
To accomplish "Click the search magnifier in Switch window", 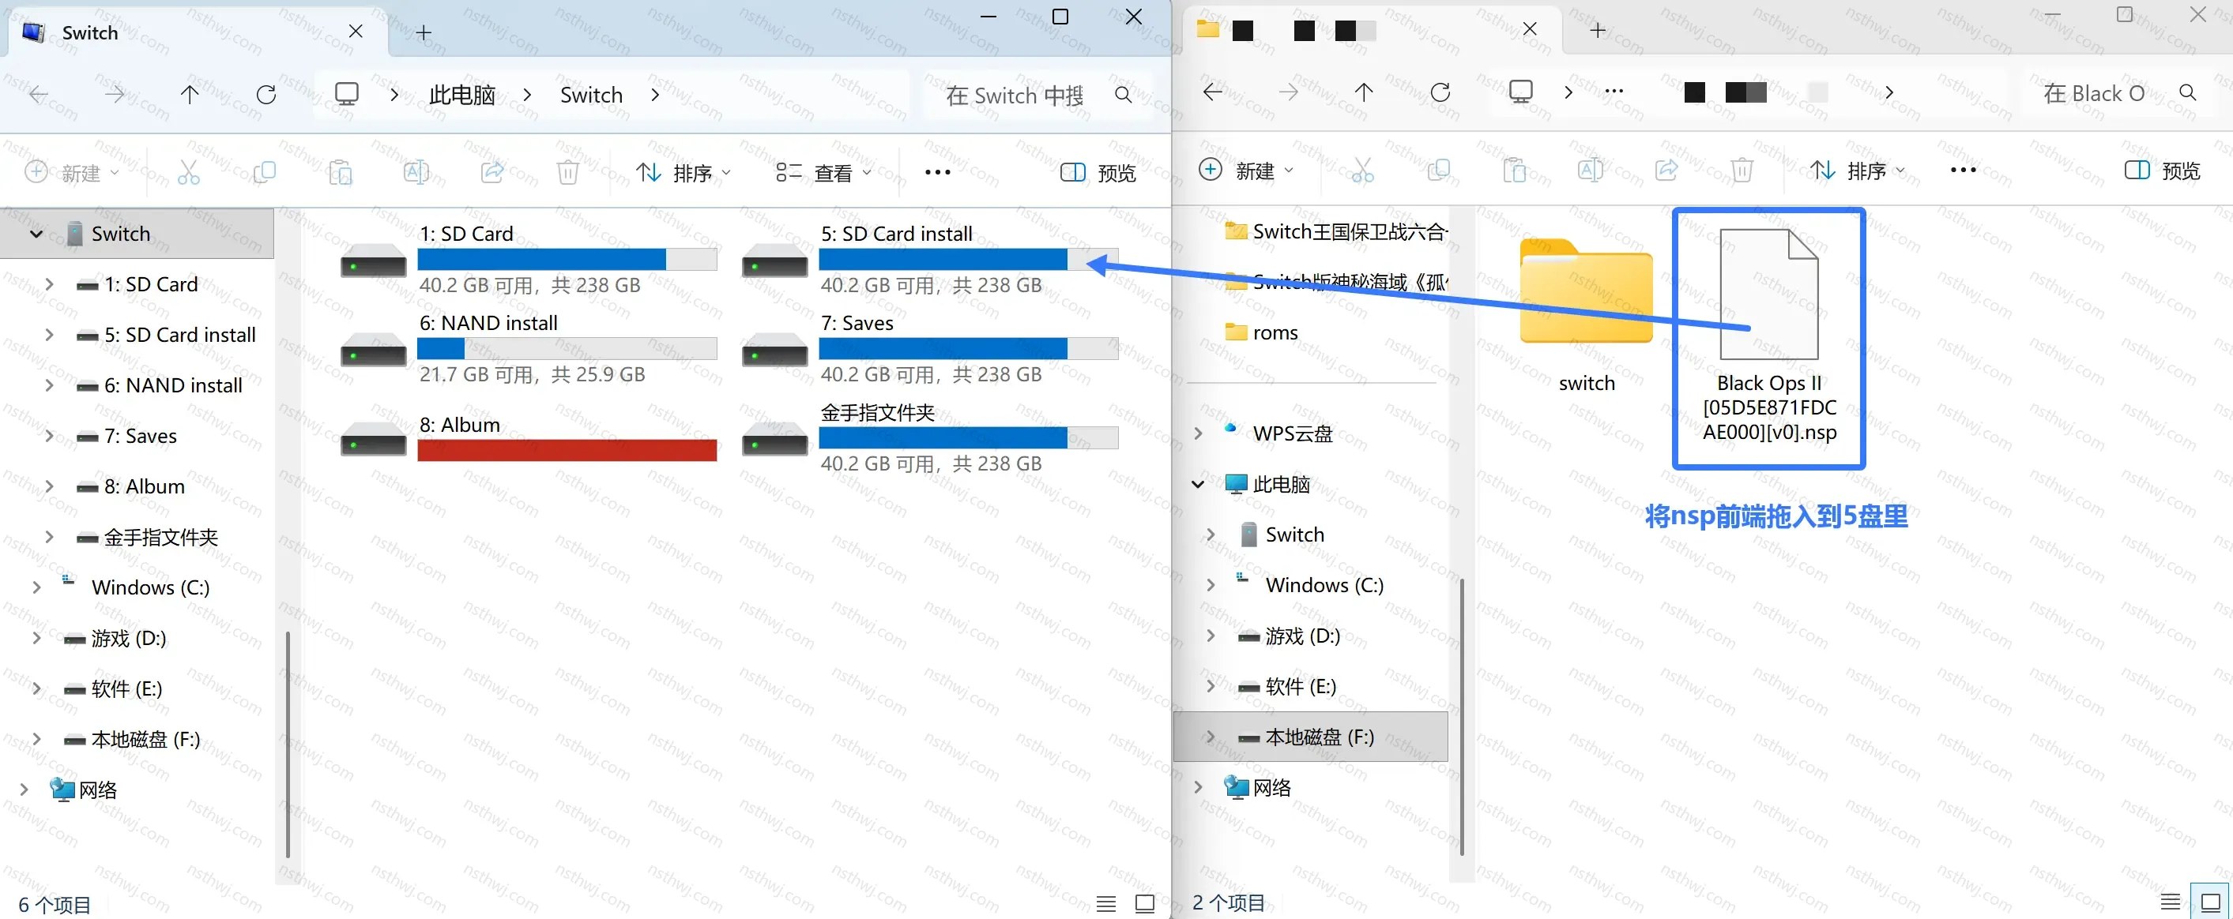I will (1124, 95).
